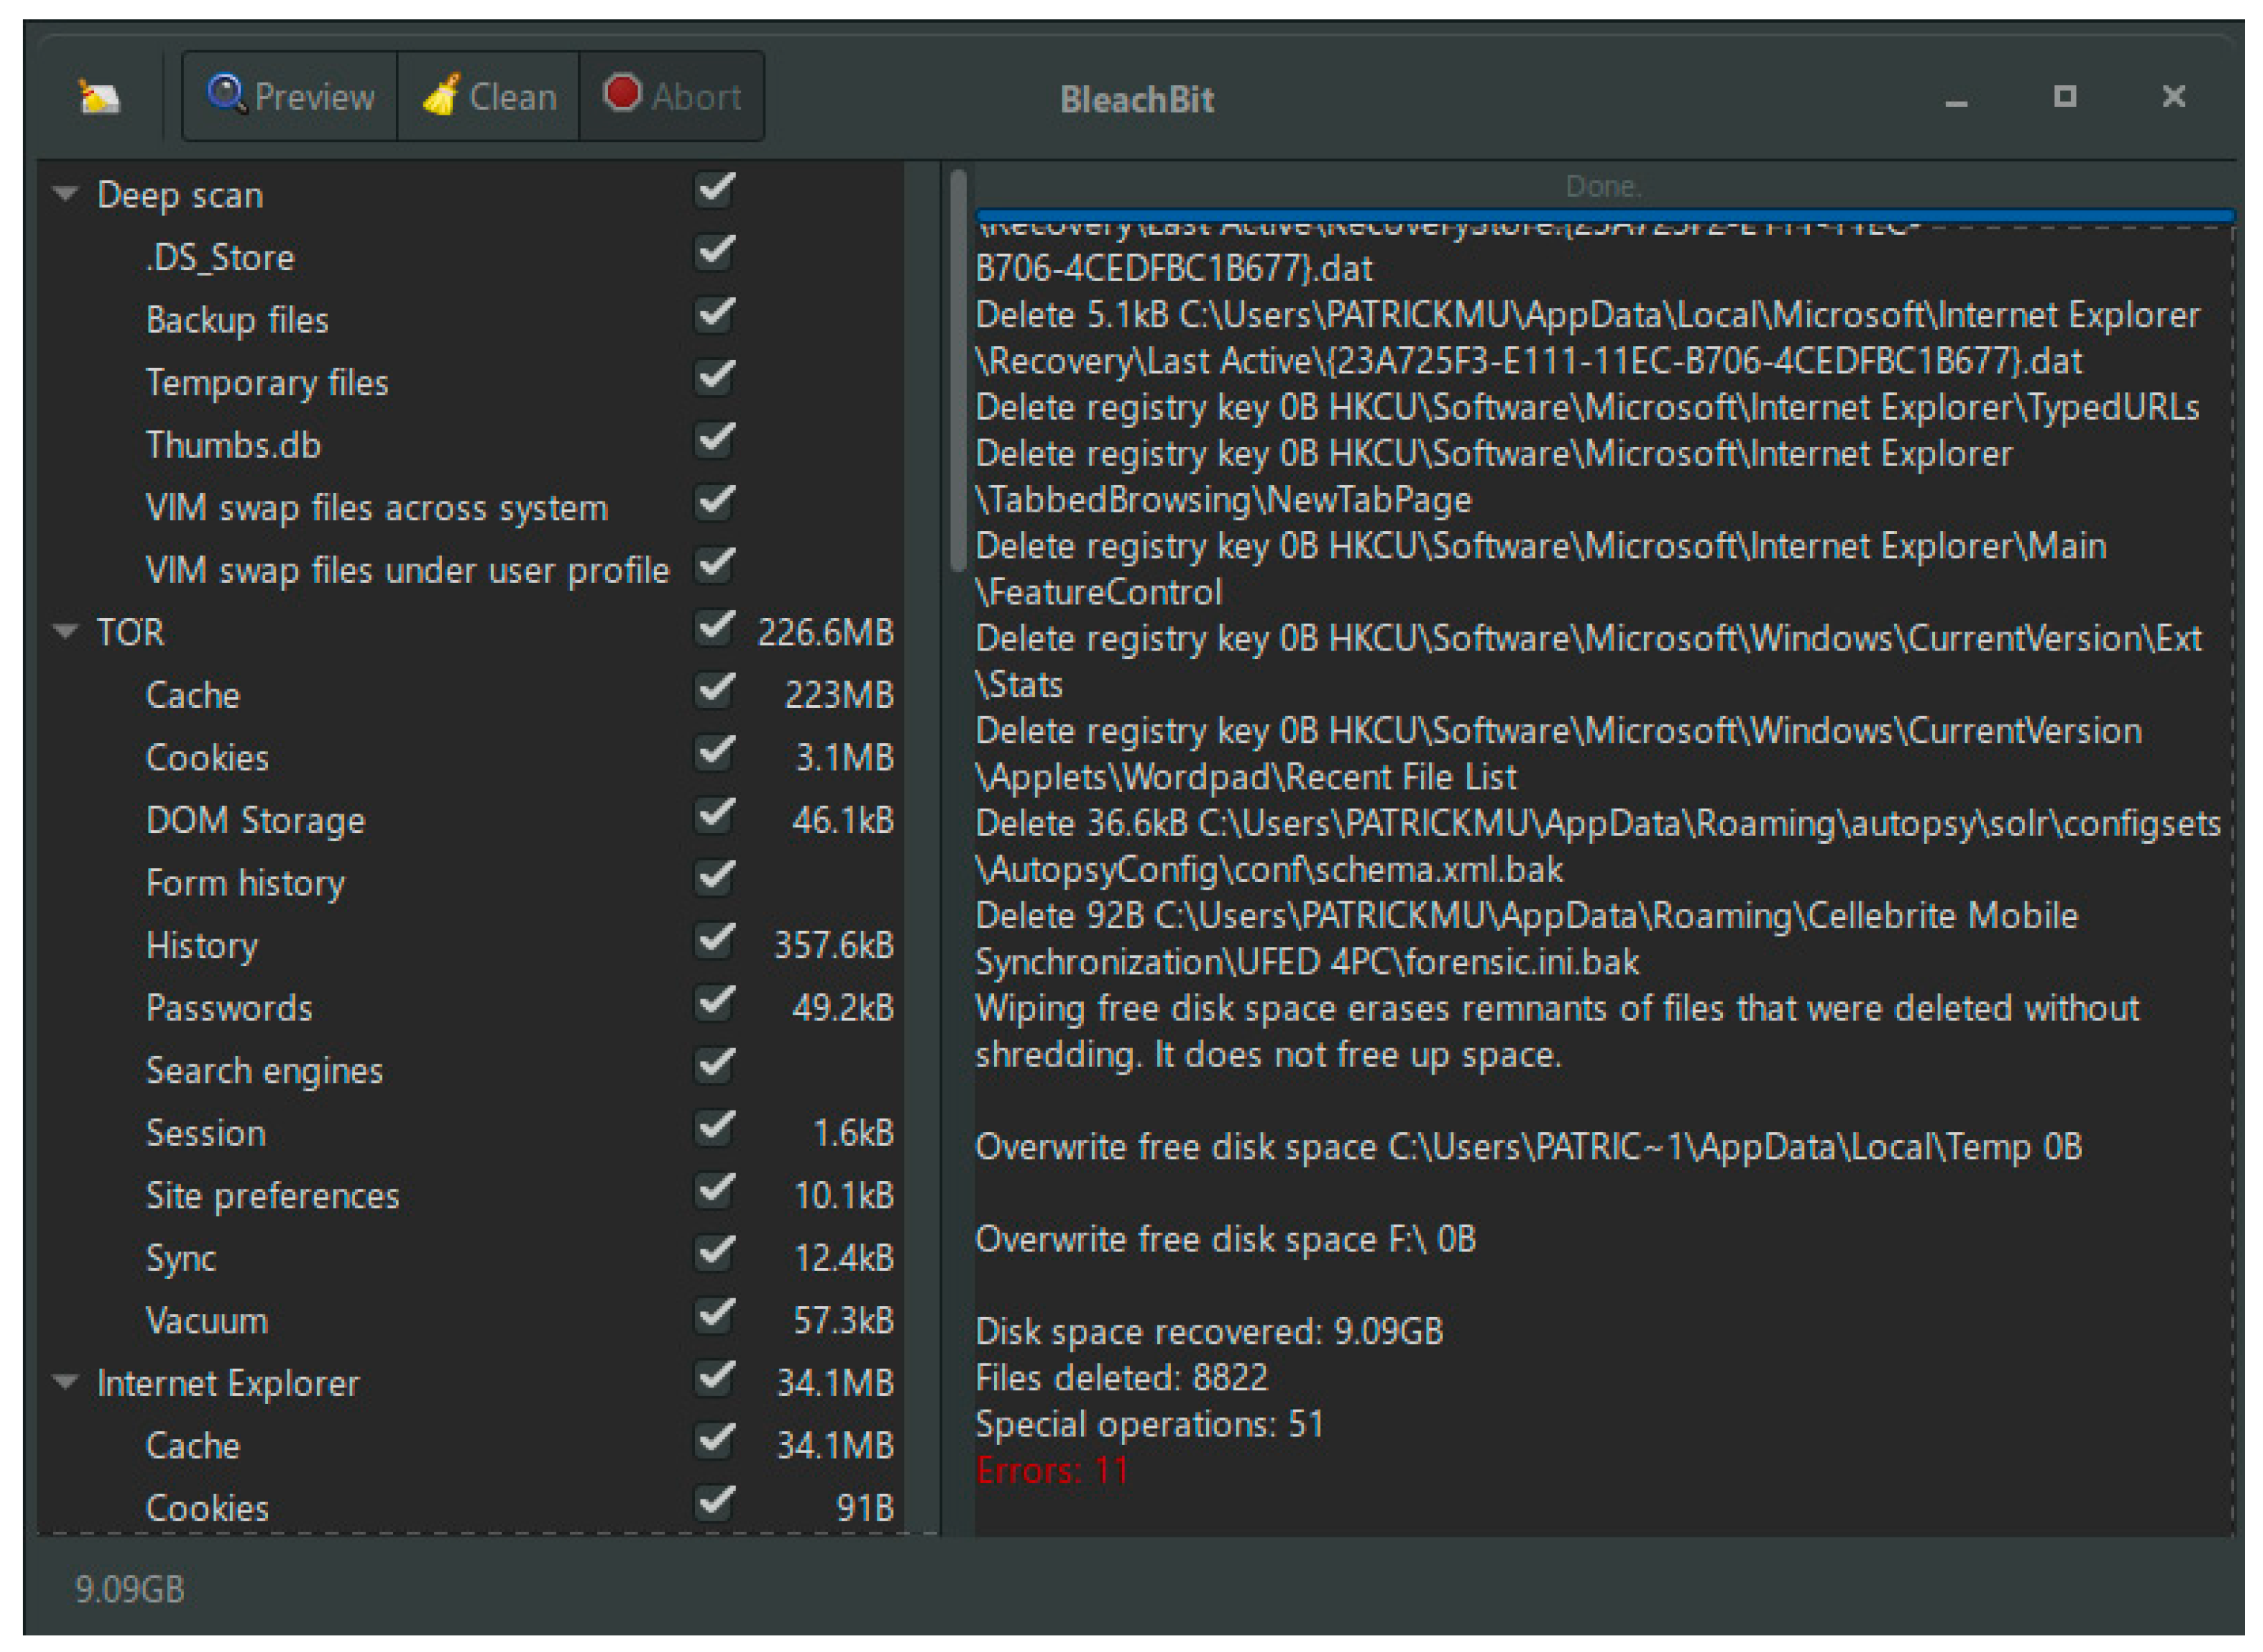Select Backup files tree item
Image resolution: width=2263 pixels, height=1652 pixels.
coord(237,320)
